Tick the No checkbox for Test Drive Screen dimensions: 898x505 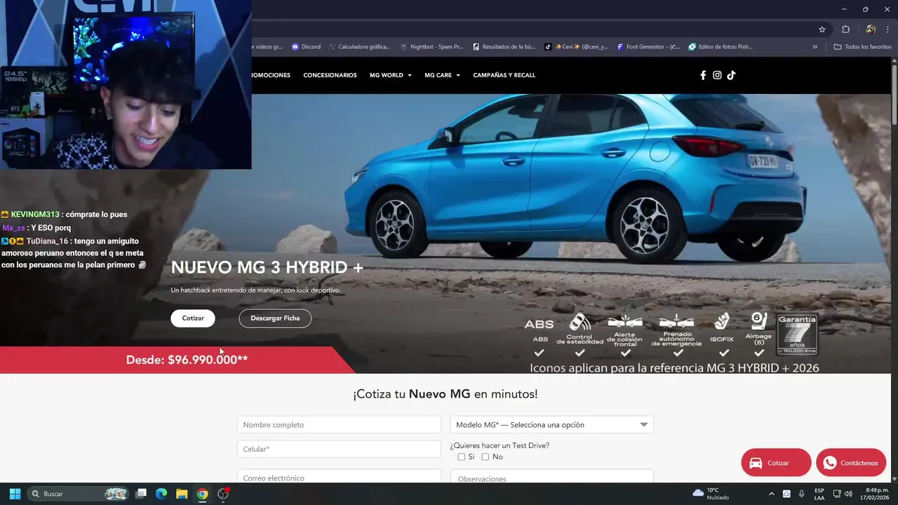[x=485, y=457]
